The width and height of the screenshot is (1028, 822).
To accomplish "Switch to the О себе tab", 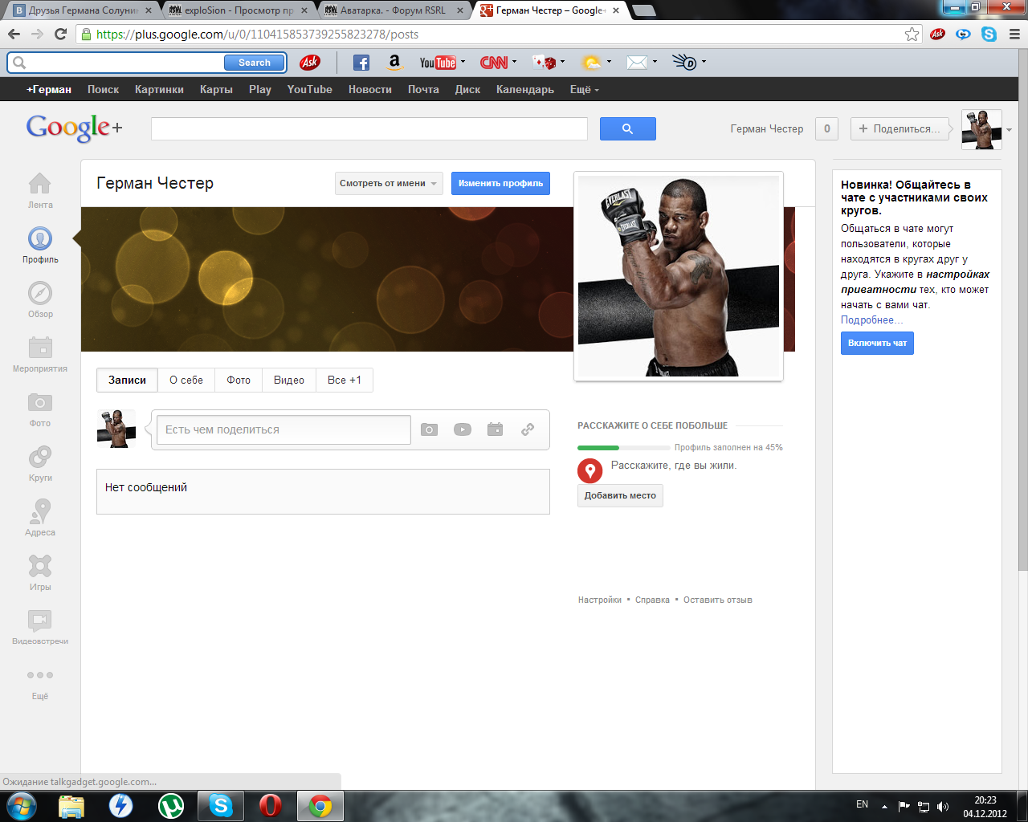I will point(186,380).
